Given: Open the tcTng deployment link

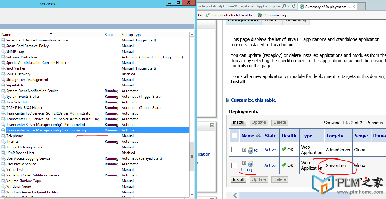Looking at the screenshot, I should click(x=247, y=170).
